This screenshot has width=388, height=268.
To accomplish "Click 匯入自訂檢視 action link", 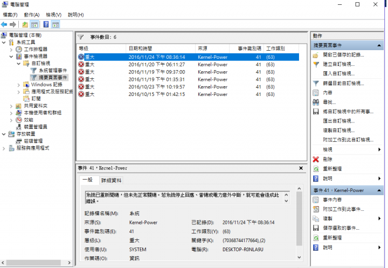I will coord(339,74).
